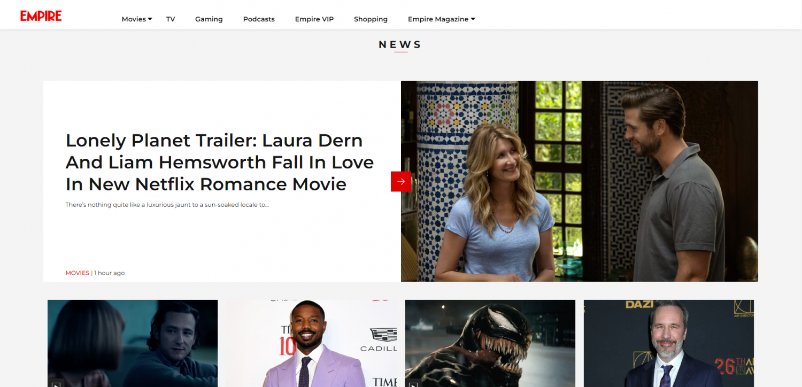Image resolution: width=802 pixels, height=387 pixels.
Task: Open the Gaming section
Action: 209,19
